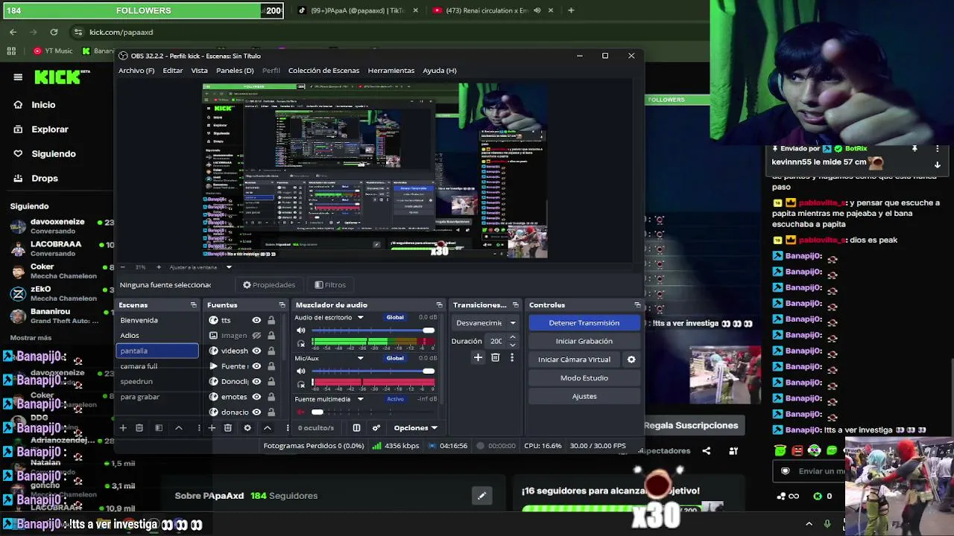
Task: Open the Opciones dropdown in the audio mixer
Action: point(415,428)
